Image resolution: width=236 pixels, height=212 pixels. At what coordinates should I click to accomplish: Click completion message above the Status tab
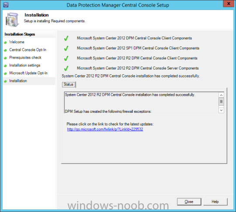(131, 76)
